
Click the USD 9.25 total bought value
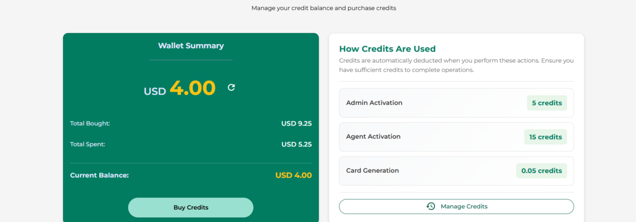296,124
